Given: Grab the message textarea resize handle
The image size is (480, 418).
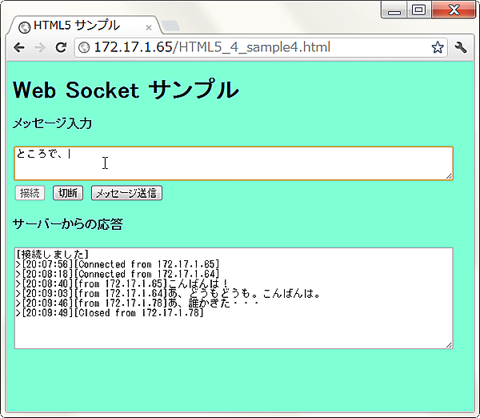Looking at the screenshot, I should point(449,176).
